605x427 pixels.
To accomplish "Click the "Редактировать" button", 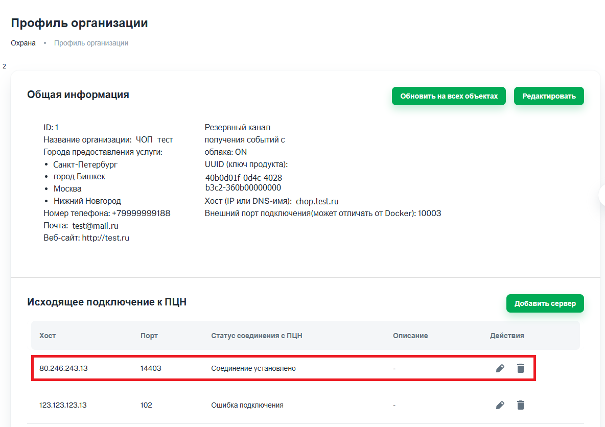I will (x=549, y=96).
